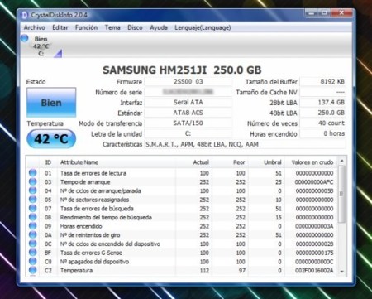Click status icon for Tasa de errores G-Sense
The image size is (372, 299).
[32, 253]
